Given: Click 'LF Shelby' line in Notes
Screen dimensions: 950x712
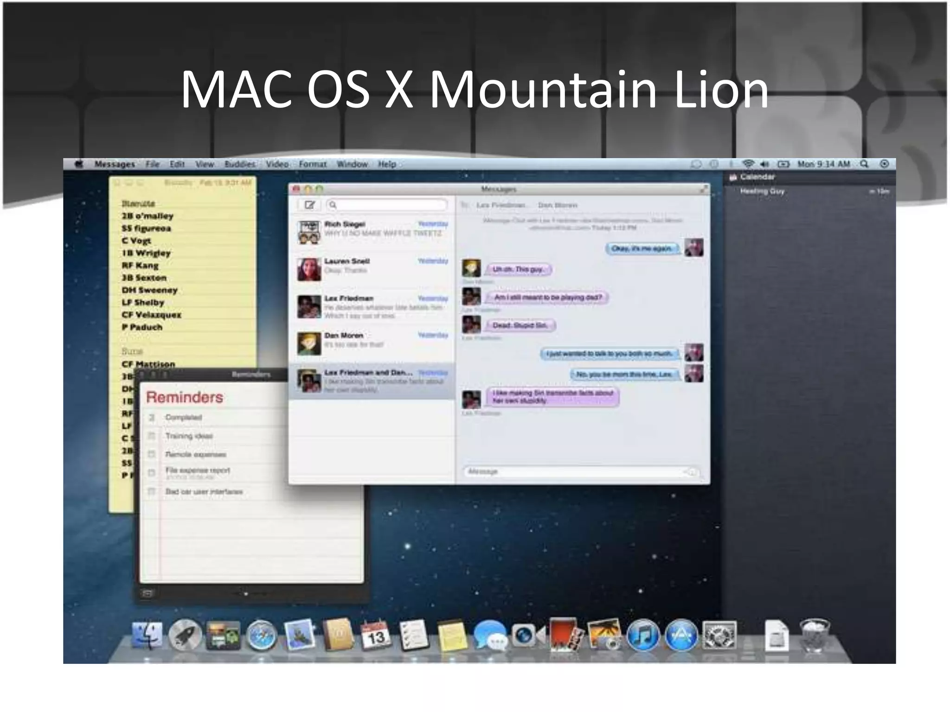Looking at the screenshot, I should 143,302.
